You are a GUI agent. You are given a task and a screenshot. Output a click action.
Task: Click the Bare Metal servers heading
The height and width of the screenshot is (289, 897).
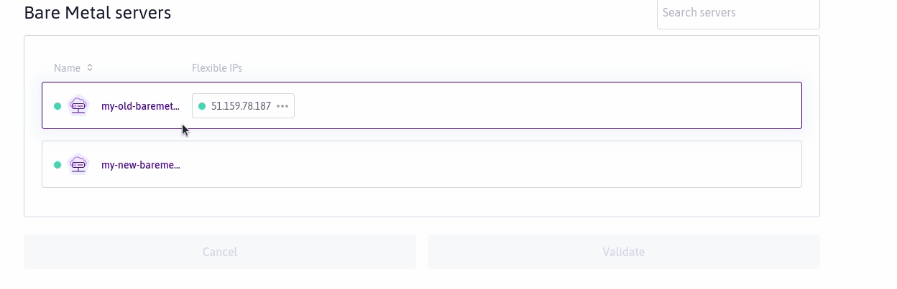coord(98,12)
